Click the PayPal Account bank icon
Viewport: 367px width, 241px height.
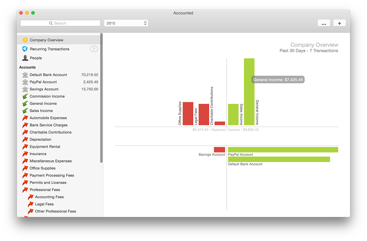25,82
